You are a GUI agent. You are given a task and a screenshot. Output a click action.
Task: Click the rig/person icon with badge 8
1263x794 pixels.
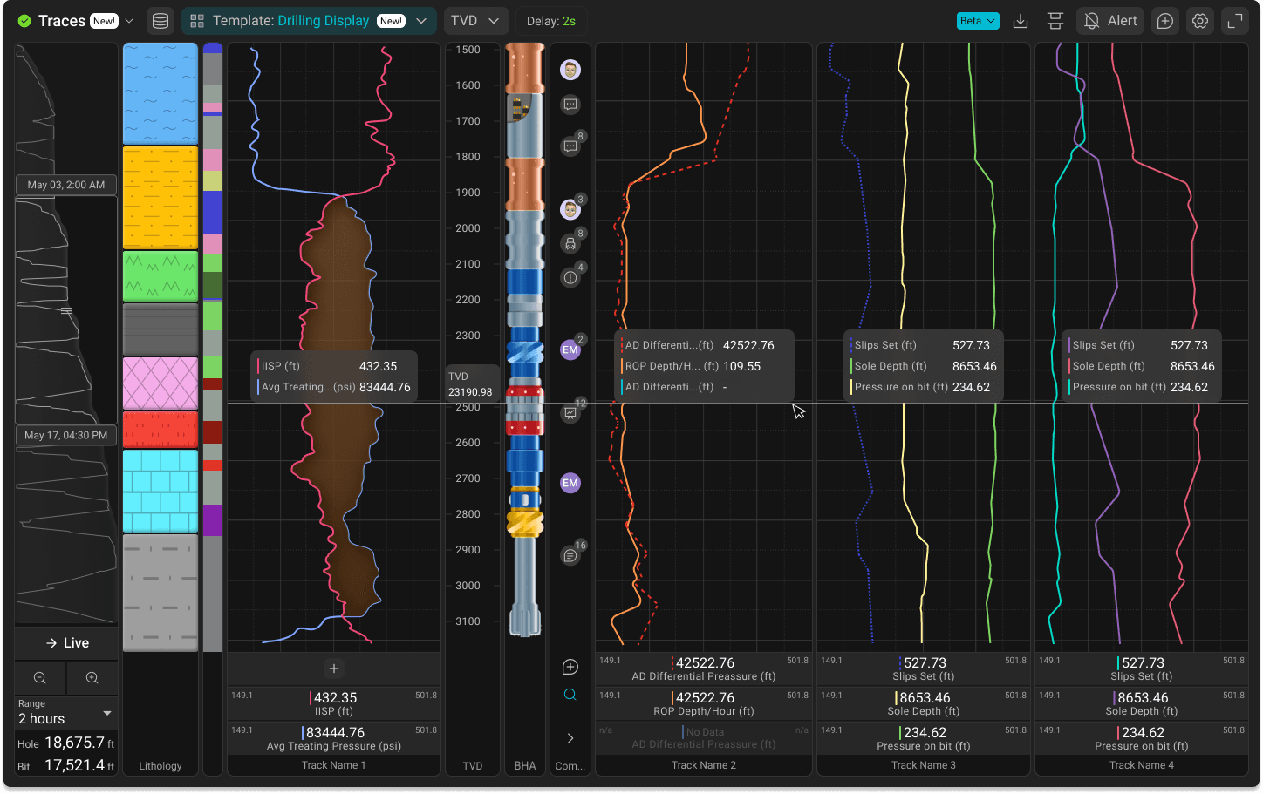point(570,244)
